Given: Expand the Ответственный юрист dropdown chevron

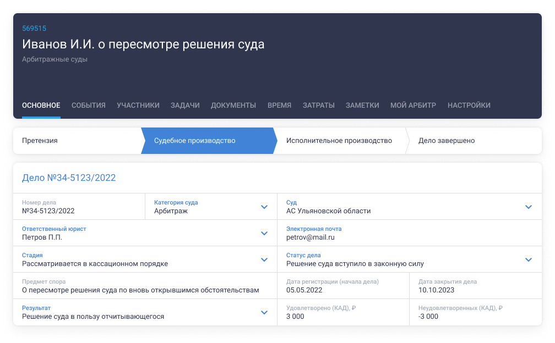Looking at the screenshot, I should pos(264,234).
